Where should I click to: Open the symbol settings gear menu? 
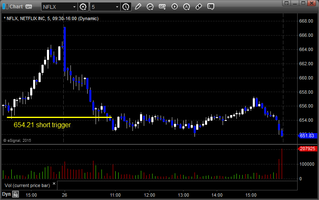[x=83, y=7]
